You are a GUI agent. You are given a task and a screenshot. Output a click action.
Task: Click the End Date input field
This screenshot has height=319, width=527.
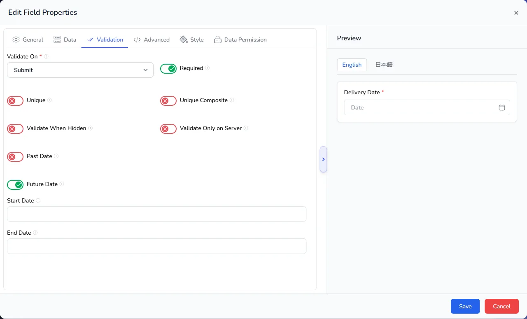[x=157, y=246]
